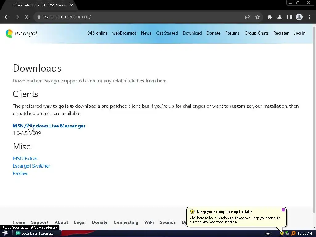Click the Chrome labs flask icon
Image resolution: width=316 pixels, height=237 pixels.
point(279,17)
